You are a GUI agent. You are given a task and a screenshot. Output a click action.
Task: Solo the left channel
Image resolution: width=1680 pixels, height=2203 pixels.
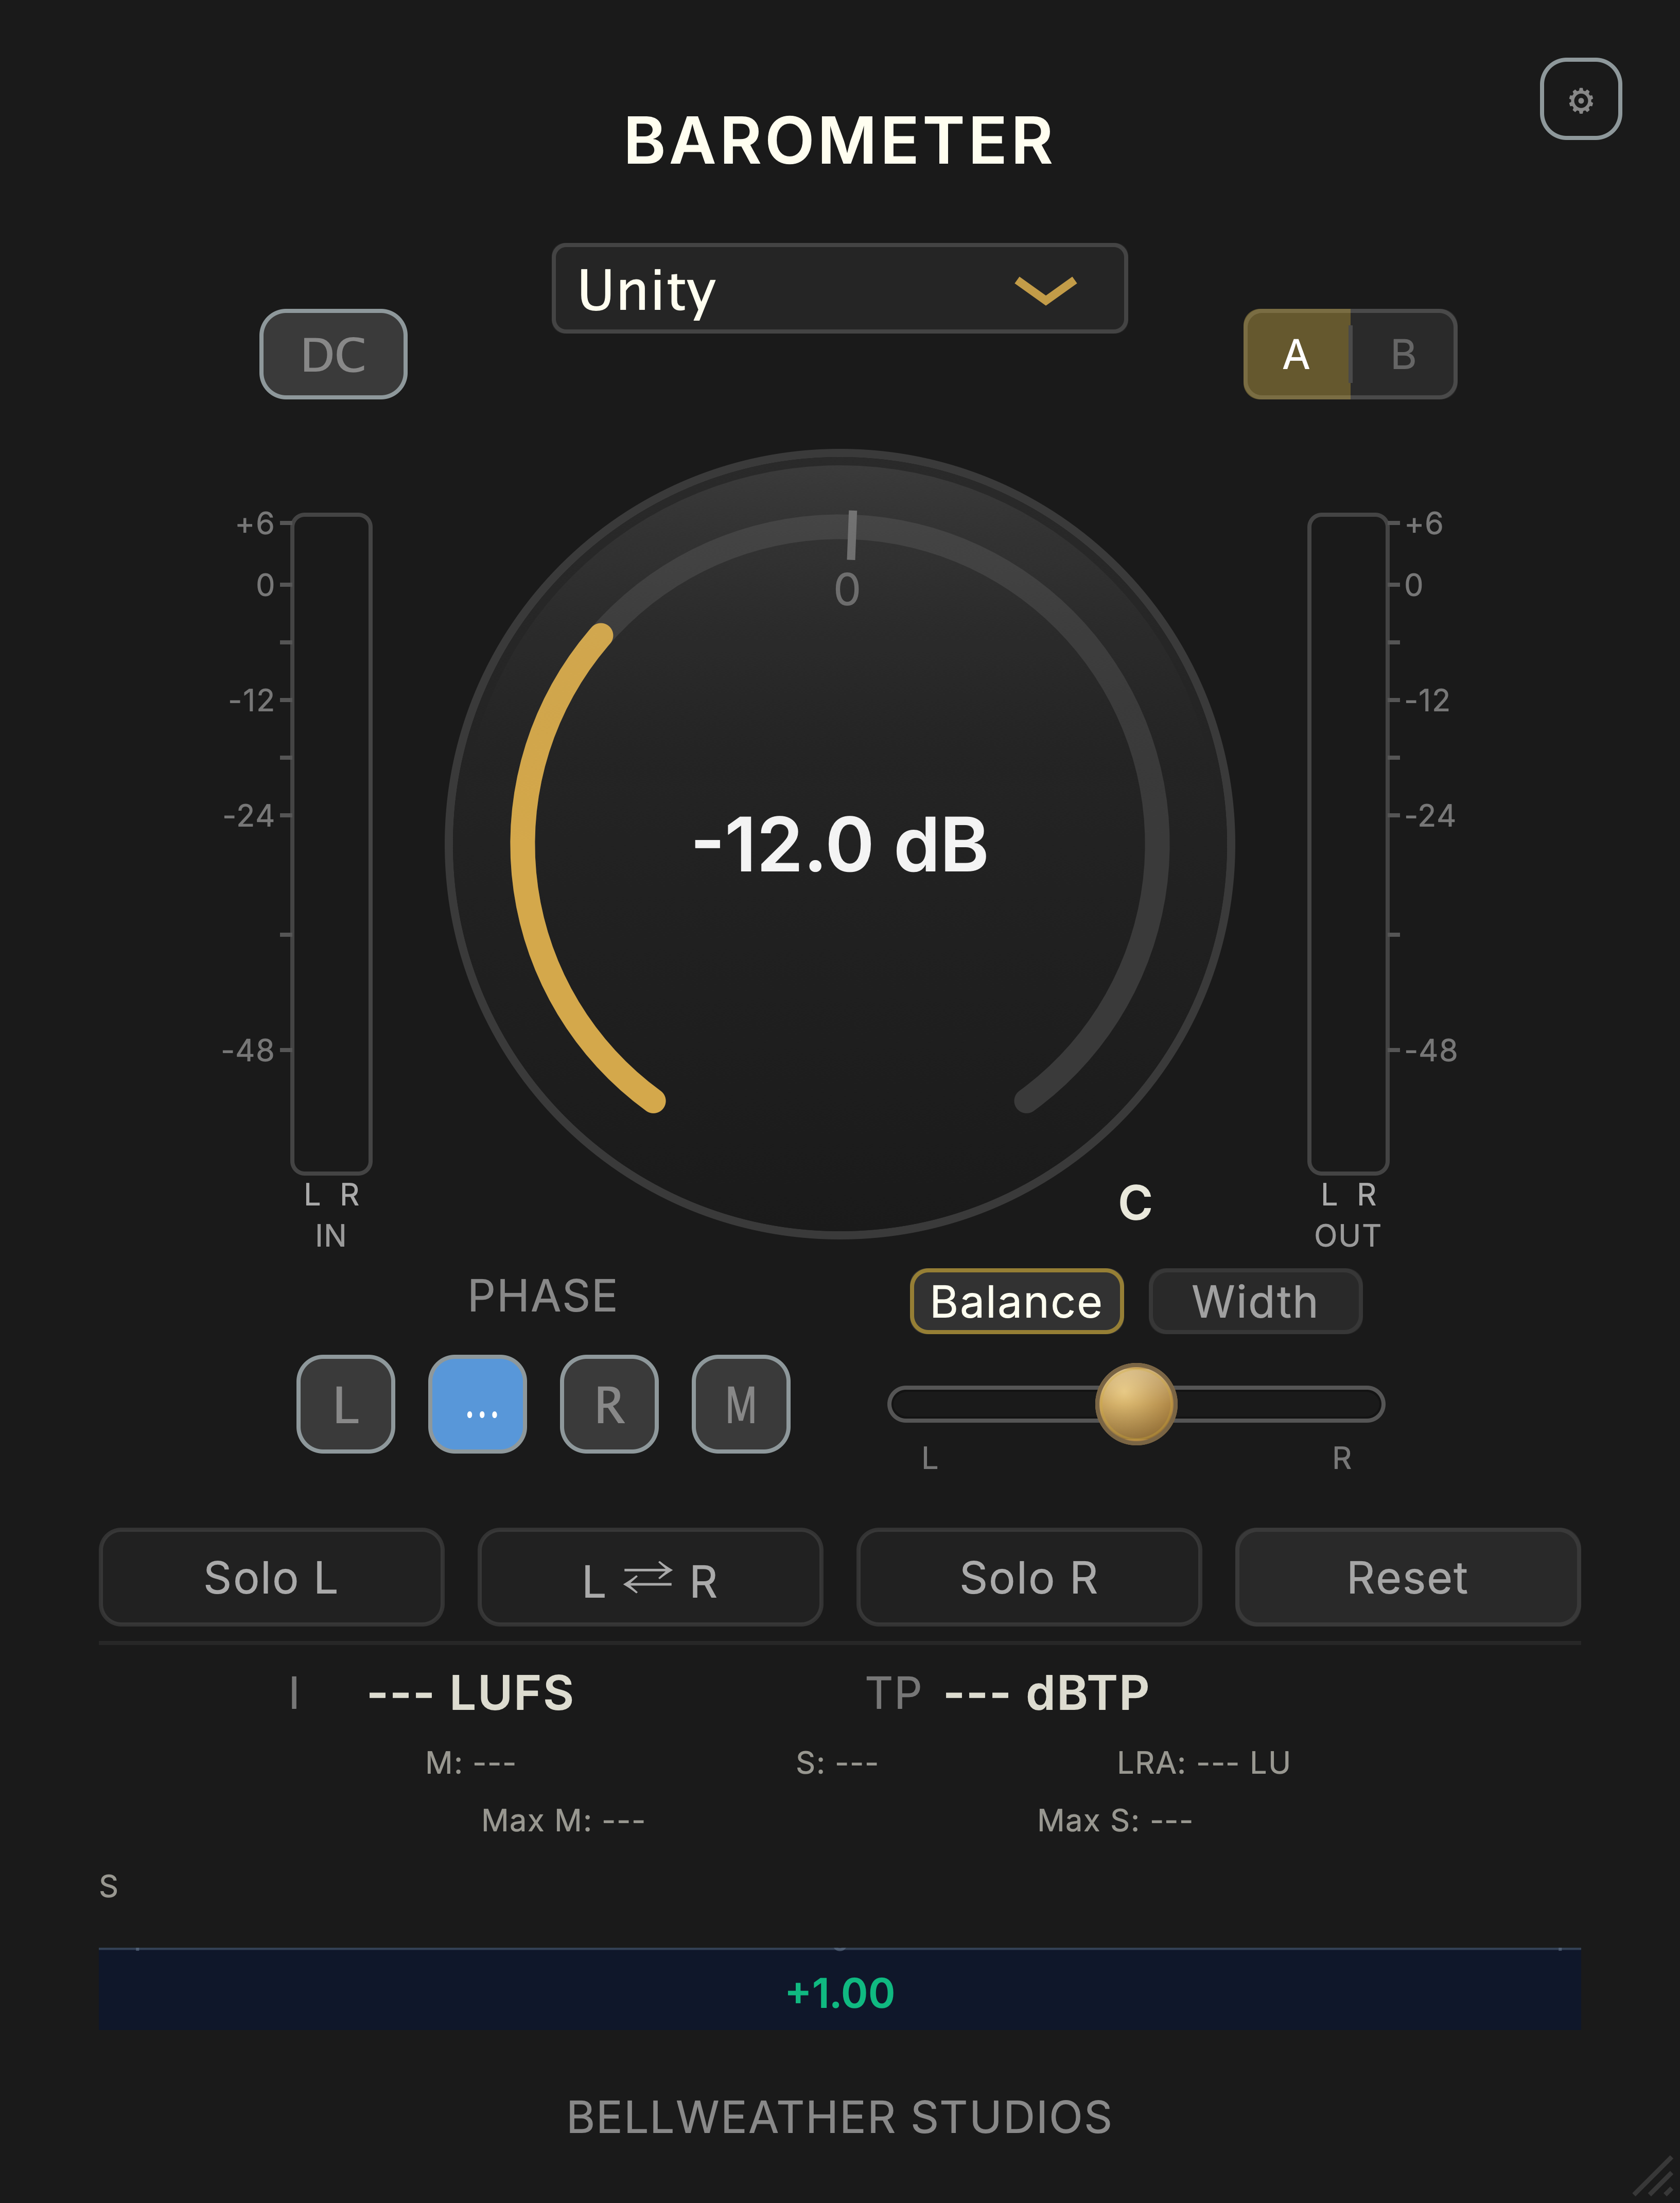point(271,1577)
